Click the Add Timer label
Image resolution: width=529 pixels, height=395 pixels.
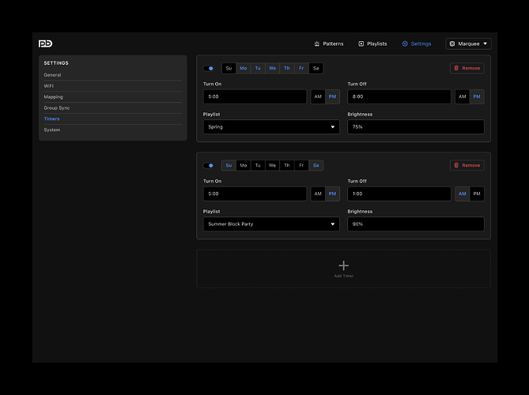pos(343,276)
